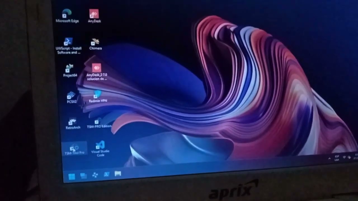Click the PCSX2 desktop shortcut

click(x=72, y=97)
